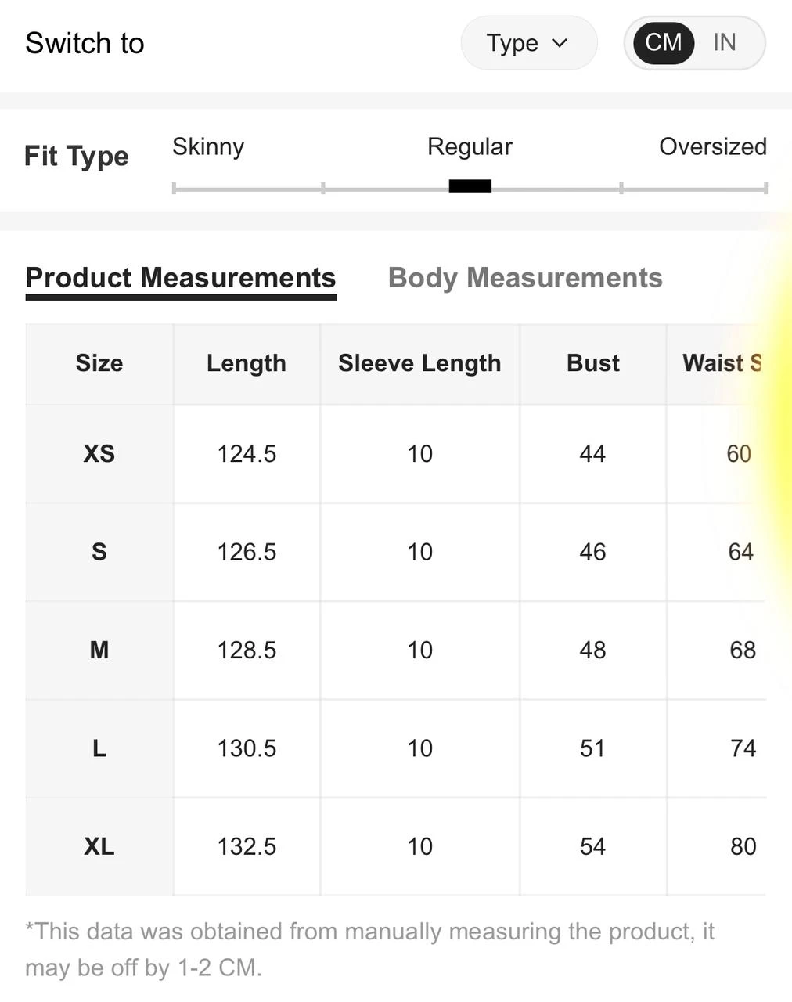Click the Length column header
This screenshot has height=1002, width=792.
[247, 363]
